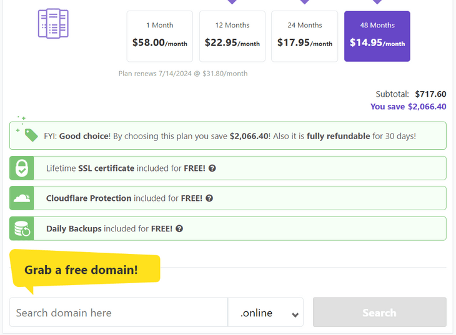This screenshot has width=456, height=335.
Task: Select the 24 Months billing plan
Action: pyautogui.click(x=304, y=36)
